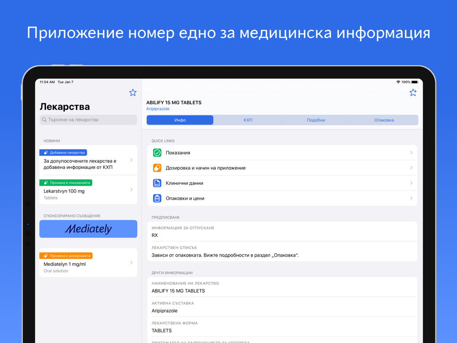Image resolution: width=457 pixels, height=343 pixels.
Task: Click the Промяна в дозировката orange badge
Action: [66, 256]
